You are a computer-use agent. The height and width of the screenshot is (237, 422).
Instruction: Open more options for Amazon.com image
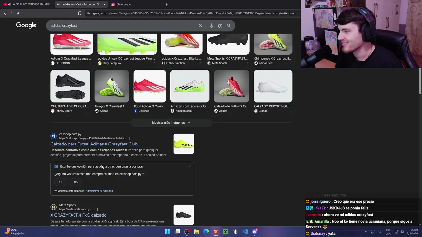[207, 111]
